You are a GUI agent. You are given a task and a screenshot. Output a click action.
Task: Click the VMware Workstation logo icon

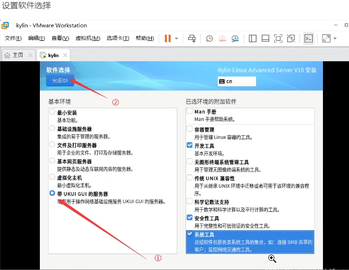[x=5, y=26]
